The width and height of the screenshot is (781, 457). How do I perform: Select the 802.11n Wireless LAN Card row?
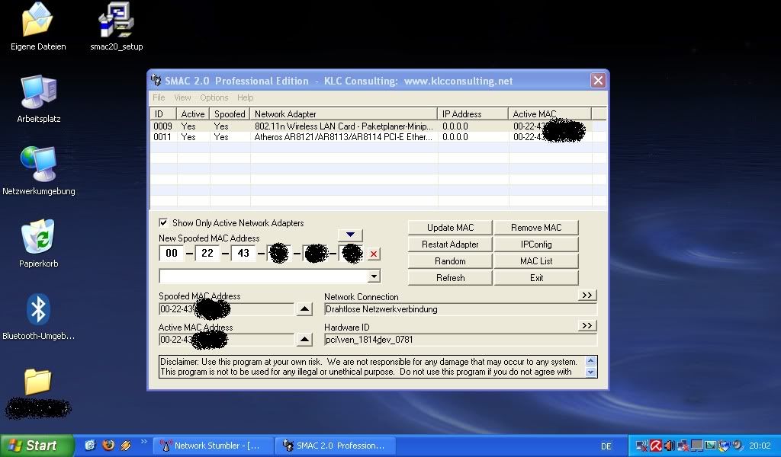point(343,126)
